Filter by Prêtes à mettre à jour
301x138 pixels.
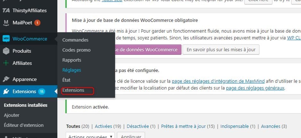coord(183,126)
